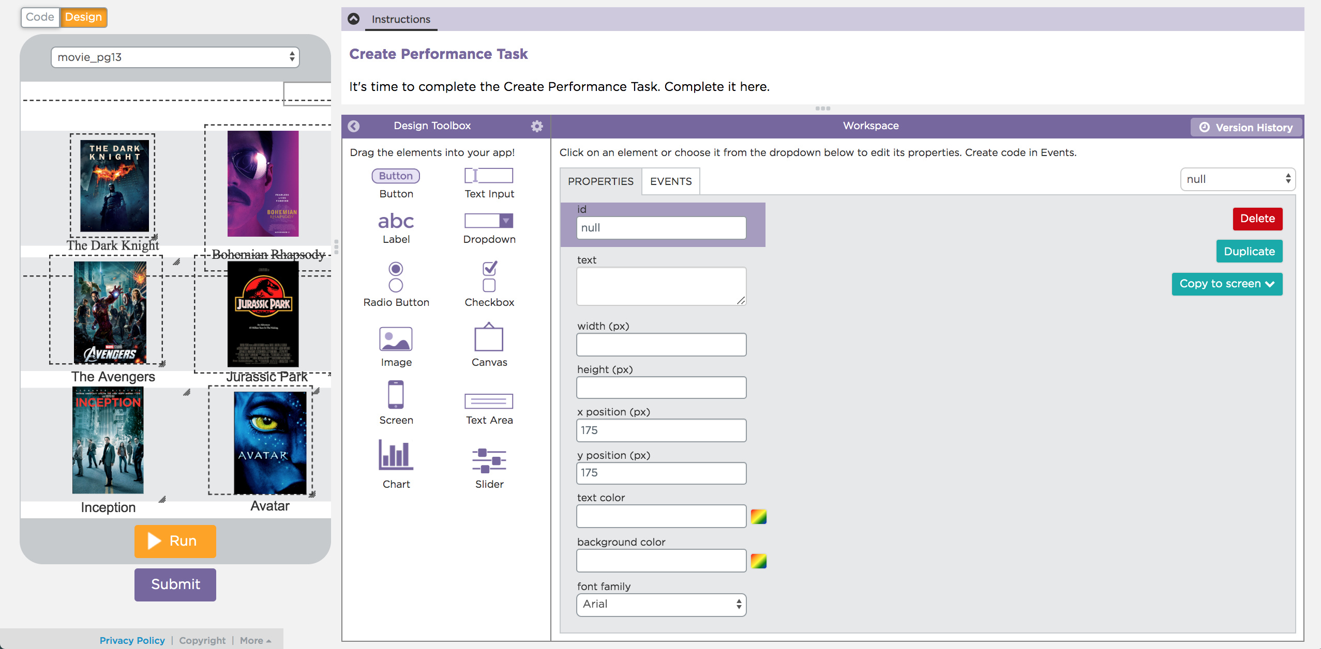Click the Checkbox toolbox element
The image size is (1321, 649).
489,277
